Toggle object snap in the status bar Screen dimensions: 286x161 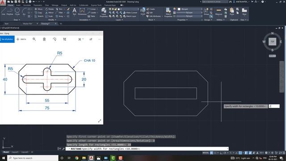pos(240,153)
